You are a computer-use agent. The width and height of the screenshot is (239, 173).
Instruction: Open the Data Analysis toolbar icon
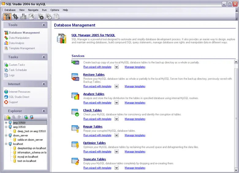click(x=23, y=17)
